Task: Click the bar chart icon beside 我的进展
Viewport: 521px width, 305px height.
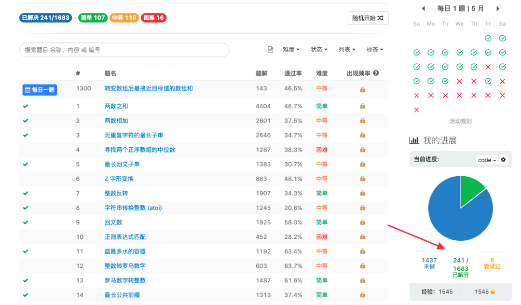Action: pos(414,140)
